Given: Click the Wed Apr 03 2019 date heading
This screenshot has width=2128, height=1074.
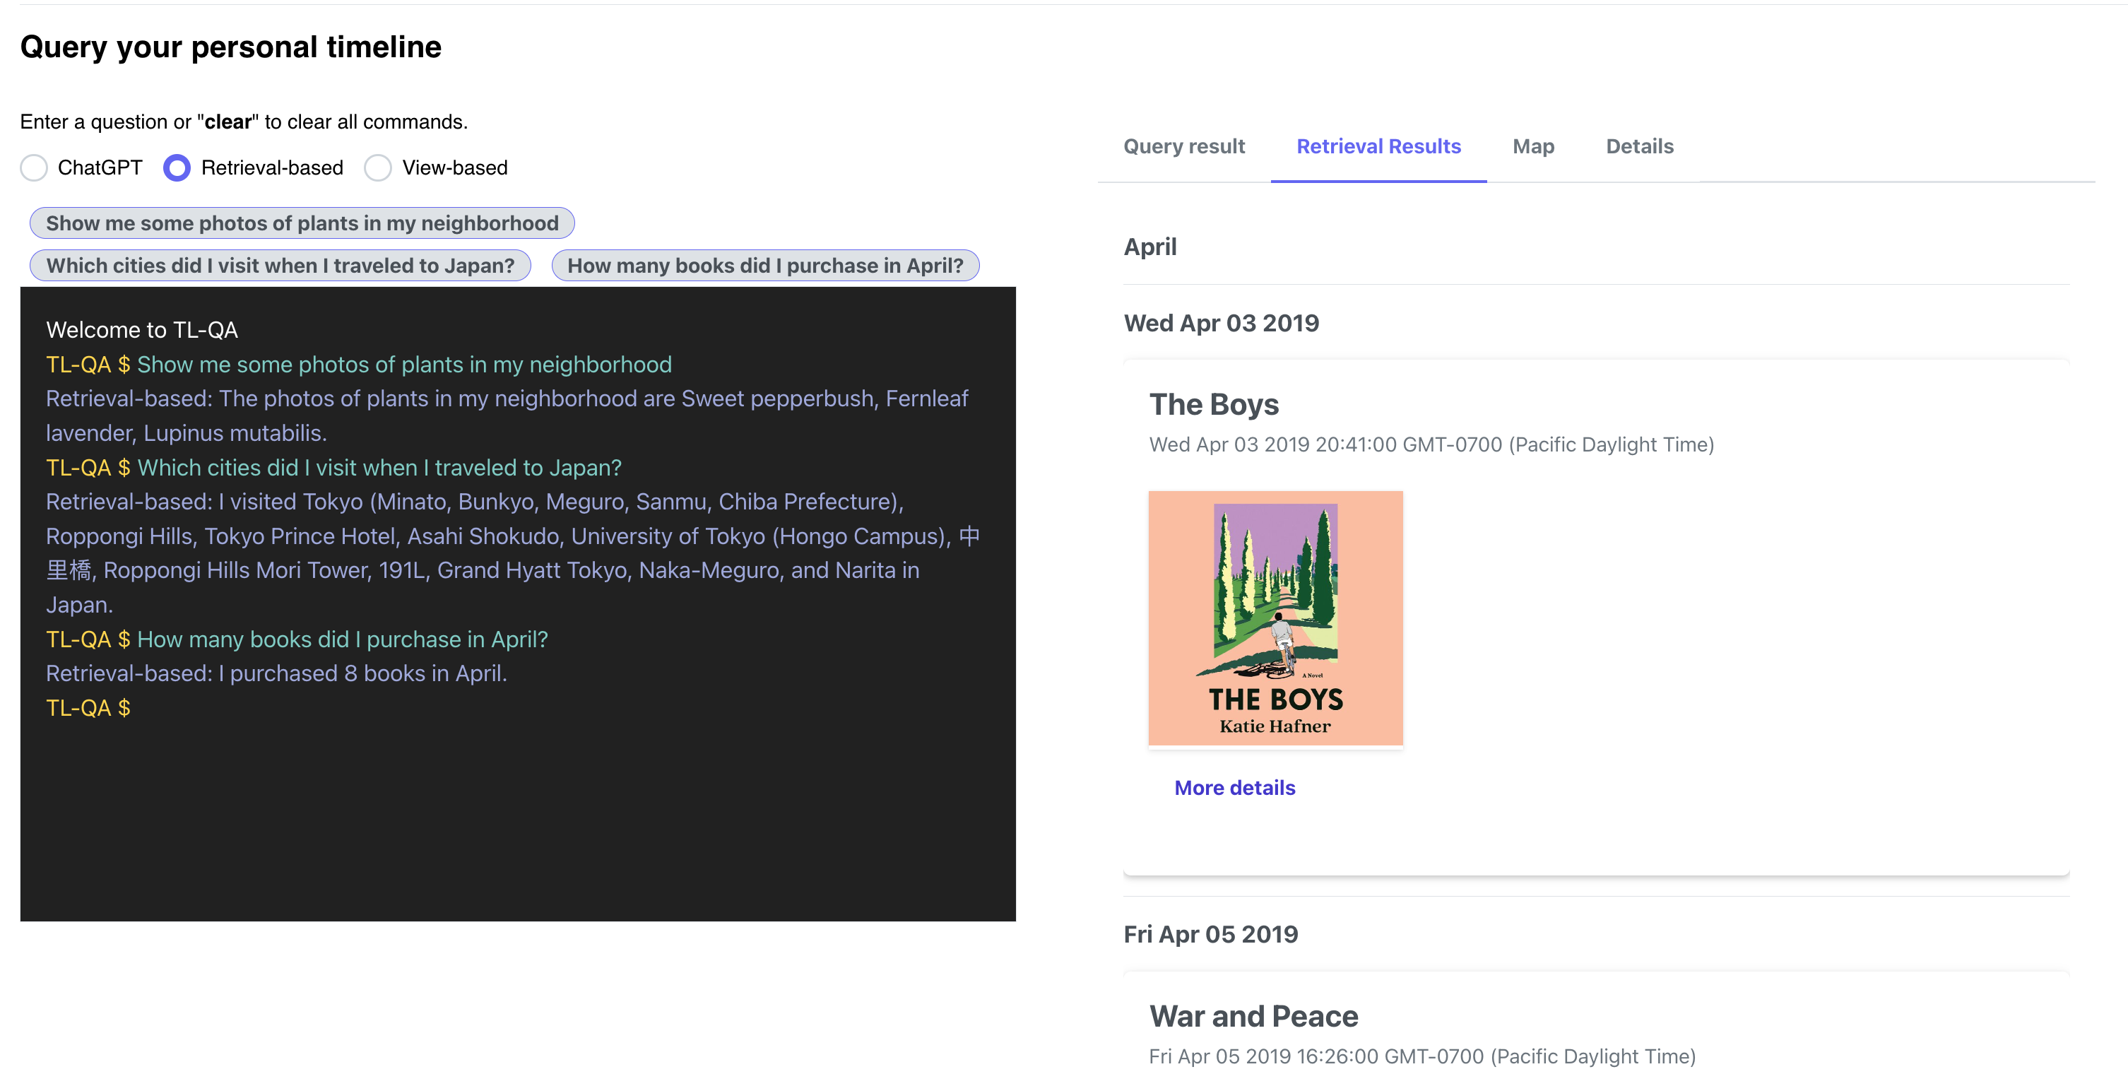Looking at the screenshot, I should [1221, 323].
